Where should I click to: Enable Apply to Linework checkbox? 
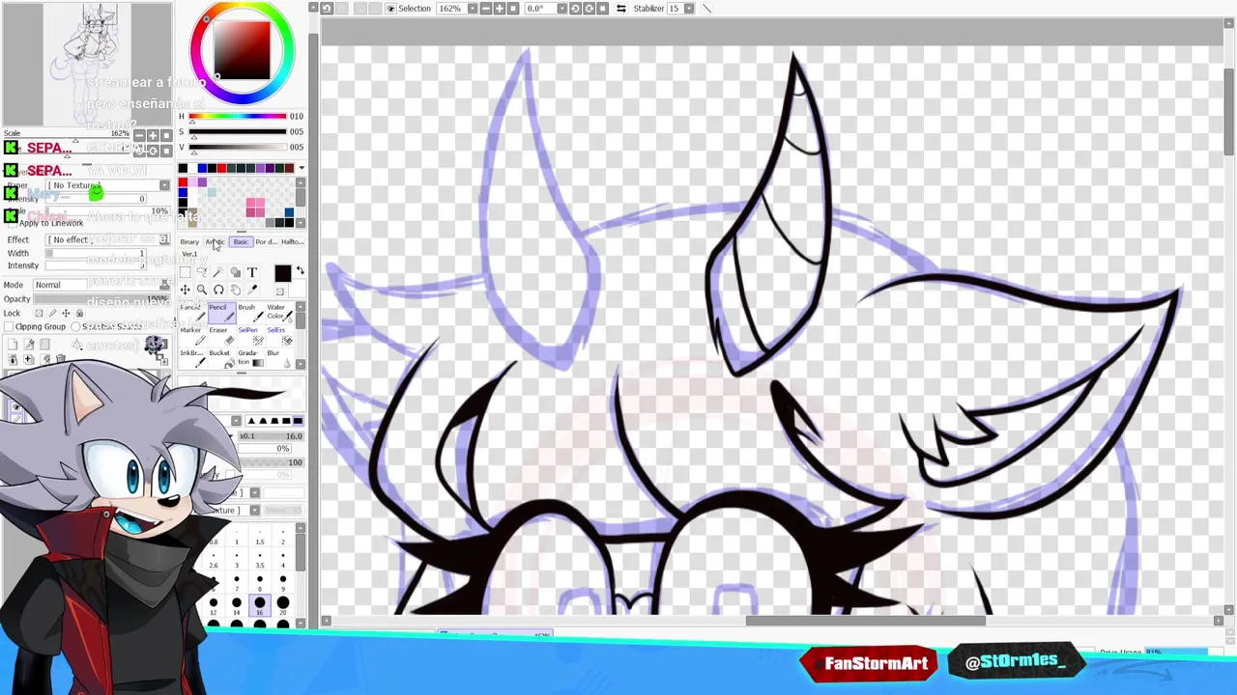[13, 223]
